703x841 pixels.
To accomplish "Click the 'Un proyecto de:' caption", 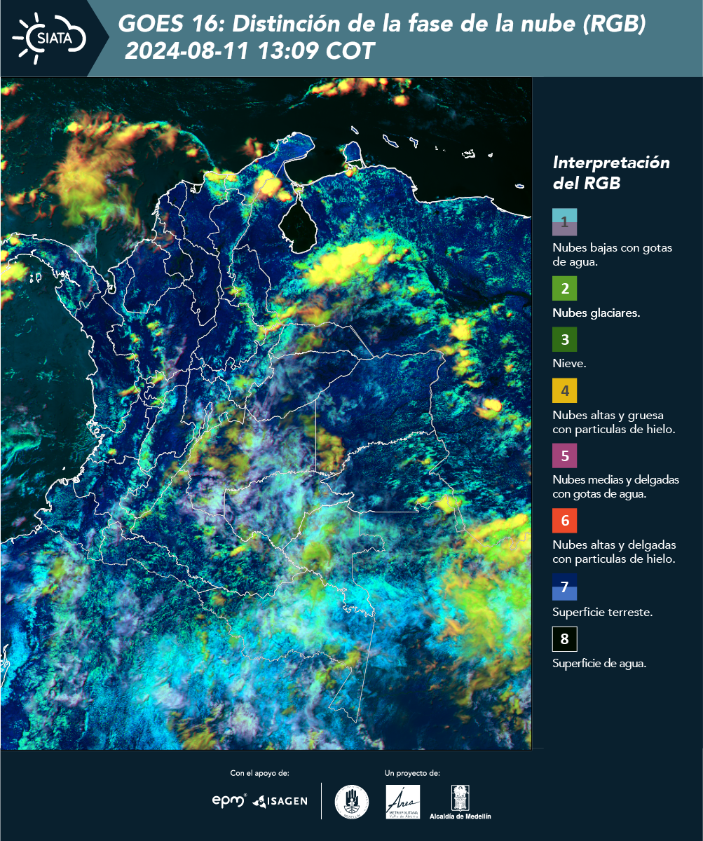I will coord(413,773).
